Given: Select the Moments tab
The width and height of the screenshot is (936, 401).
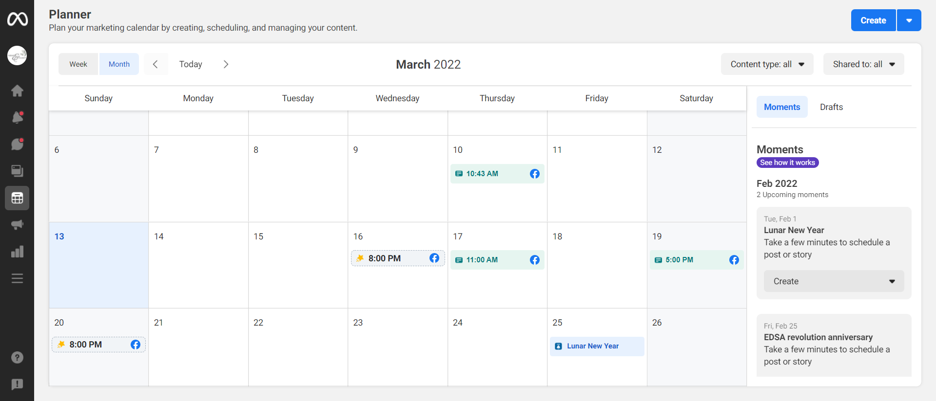Looking at the screenshot, I should pyautogui.click(x=782, y=107).
